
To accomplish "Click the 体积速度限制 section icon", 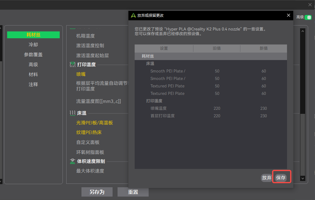I will (x=72, y=161).
